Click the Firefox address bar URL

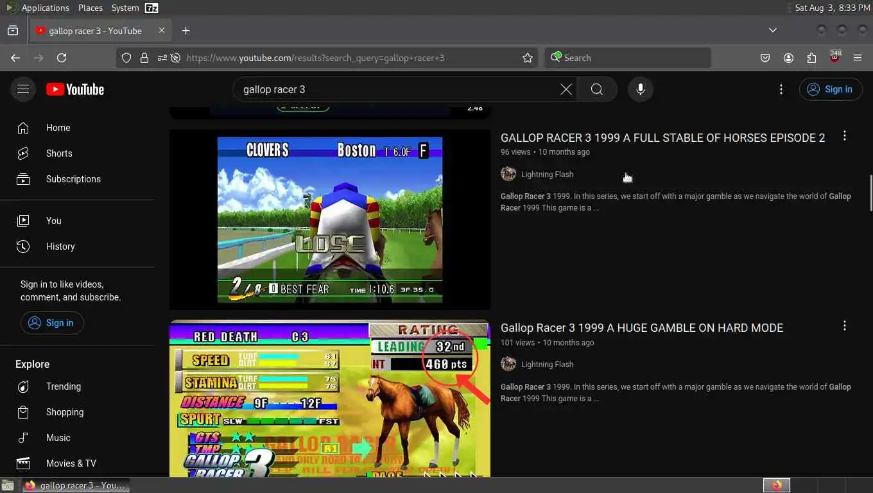[315, 58]
